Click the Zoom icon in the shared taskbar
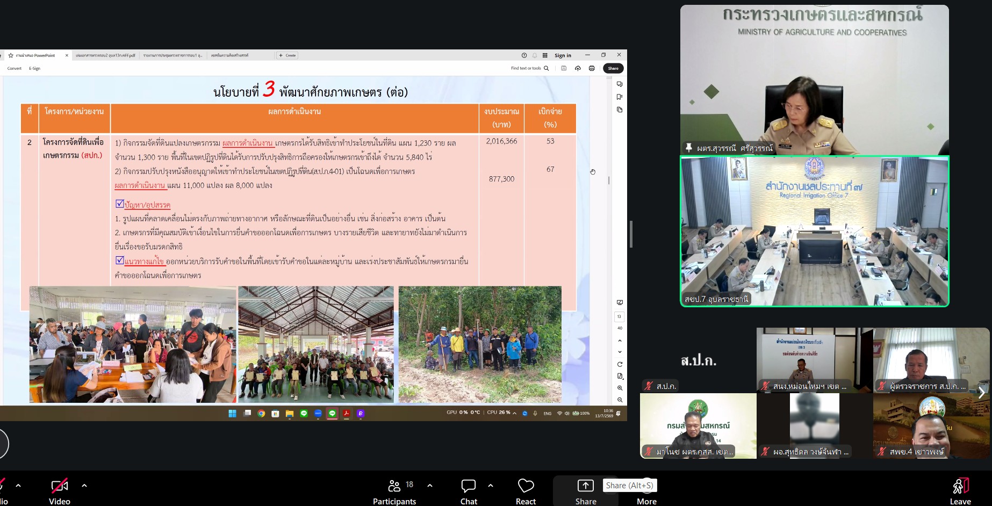The image size is (992, 506). click(318, 413)
